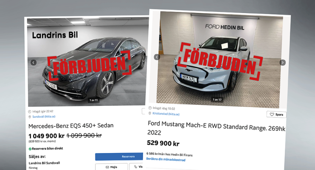Click clock icon by Inlagd igår 22:42
This screenshot has width=315, height=170.
coord(29,111)
